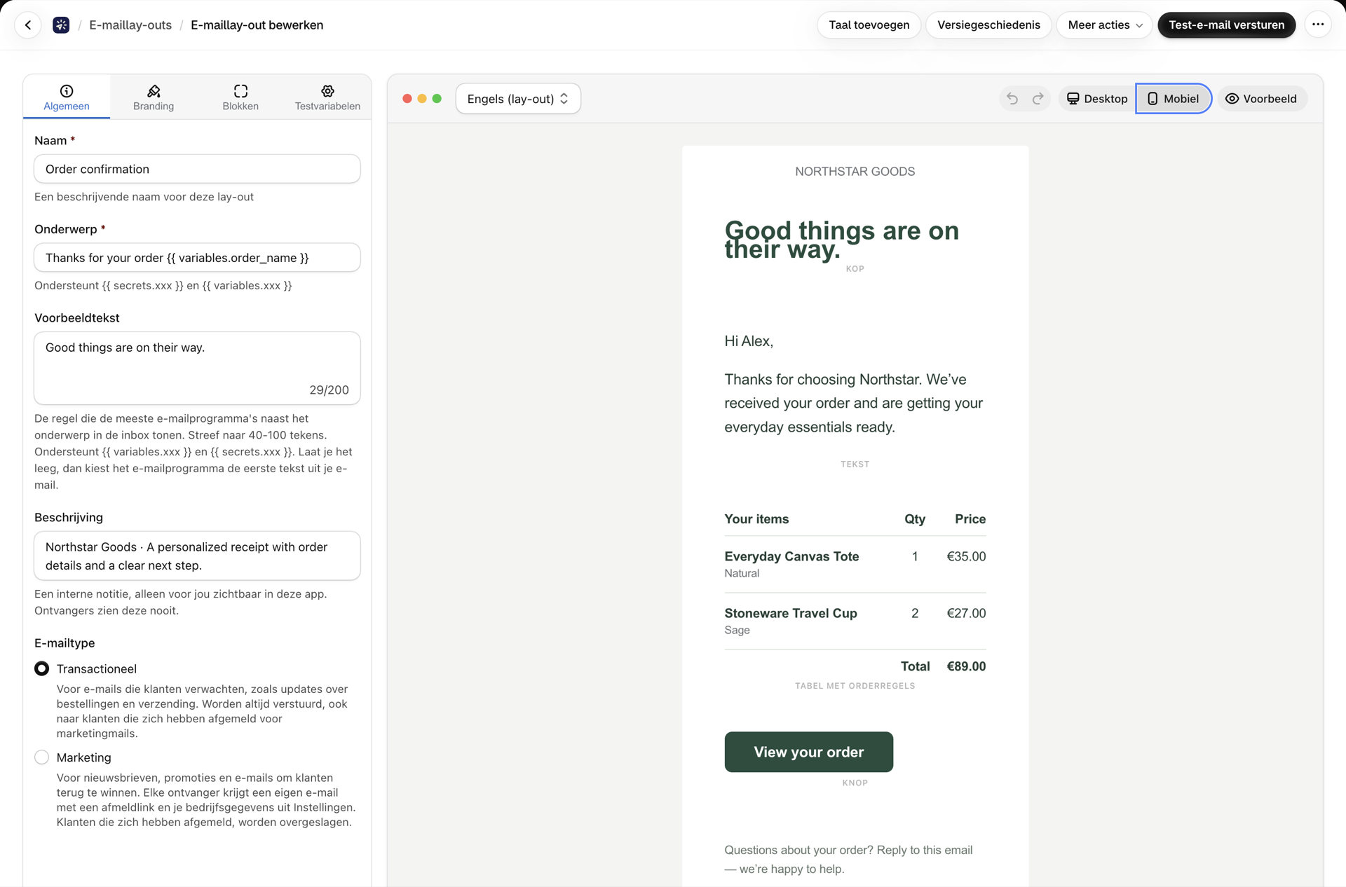Open the Algemeen tab
1346x887 pixels.
tap(67, 97)
